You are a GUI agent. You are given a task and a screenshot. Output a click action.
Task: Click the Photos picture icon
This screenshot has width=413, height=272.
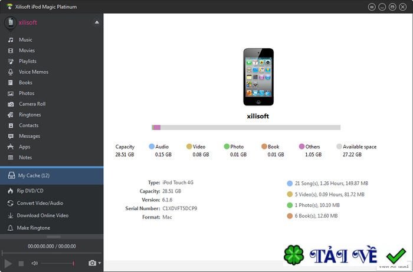coord(11,94)
